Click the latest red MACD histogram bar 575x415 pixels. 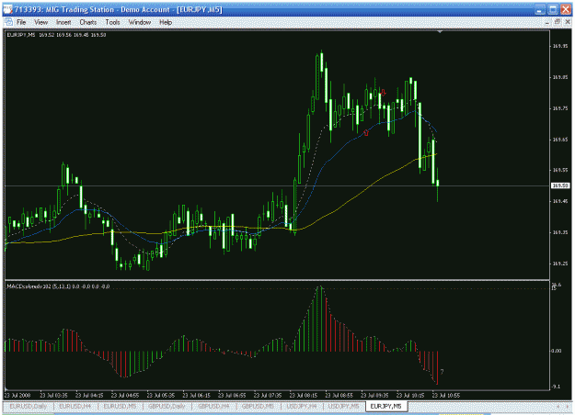[x=438, y=368]
